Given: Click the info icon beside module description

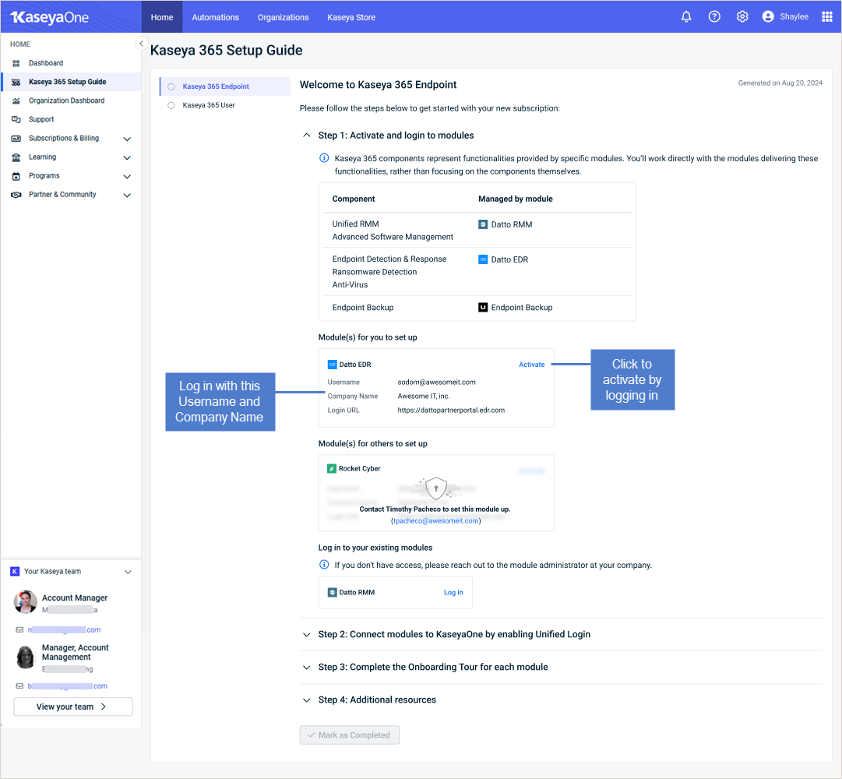Looking at the screenshot, I should click(x=325, y=158).
